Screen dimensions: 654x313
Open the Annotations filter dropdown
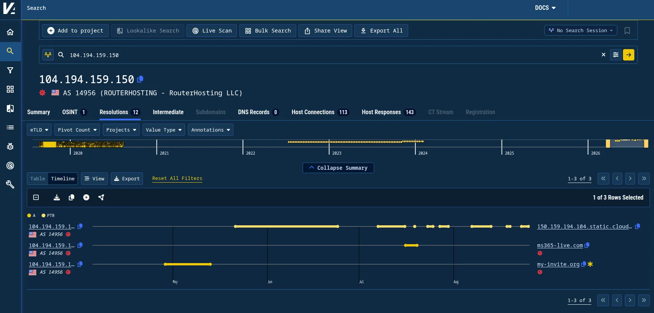click(x=211, y=130)
